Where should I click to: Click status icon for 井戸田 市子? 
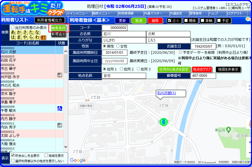coord(60,75)
